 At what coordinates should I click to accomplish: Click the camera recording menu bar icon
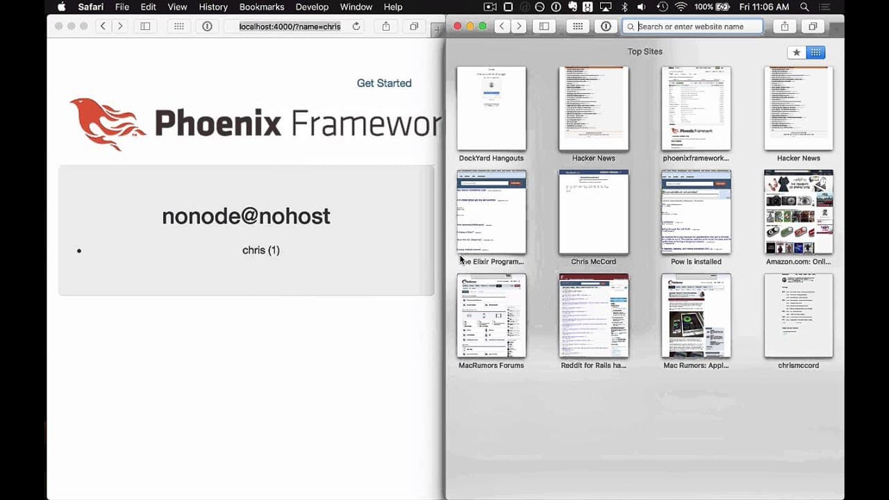point(490,7)
